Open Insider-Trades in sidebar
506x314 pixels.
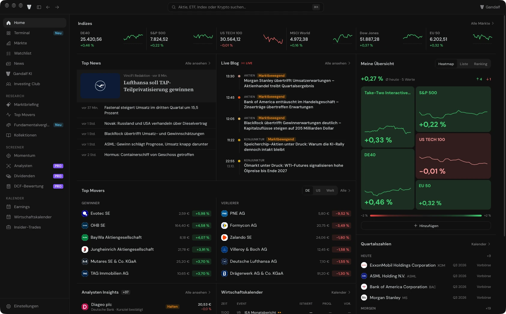point(35,227)
